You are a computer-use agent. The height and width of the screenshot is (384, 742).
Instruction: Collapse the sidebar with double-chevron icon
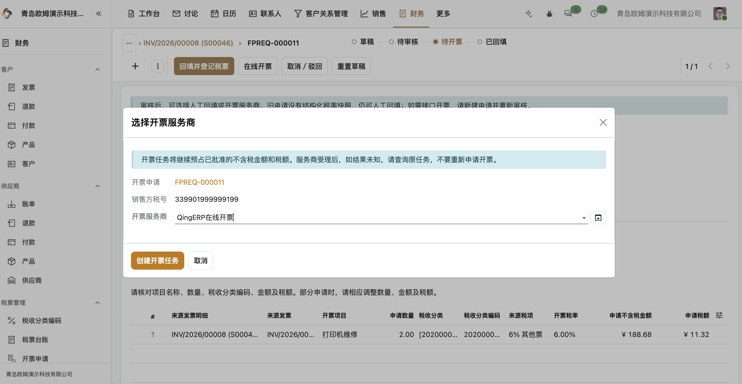[99, 14]
